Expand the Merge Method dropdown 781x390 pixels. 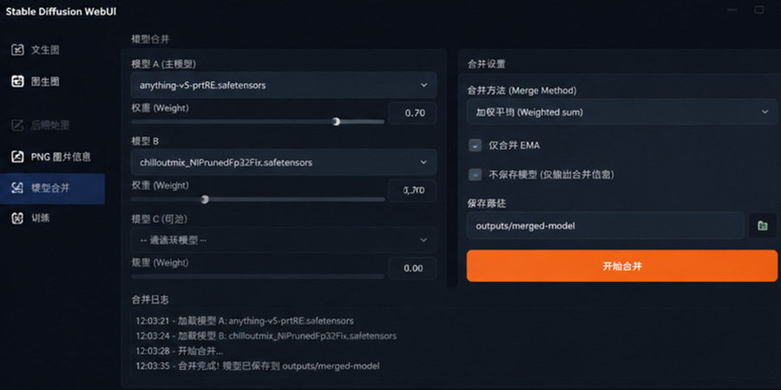621,112
